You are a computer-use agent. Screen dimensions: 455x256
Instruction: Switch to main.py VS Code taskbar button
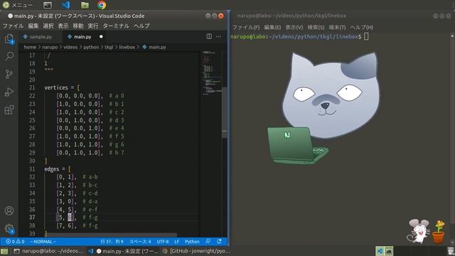[124, 251]
